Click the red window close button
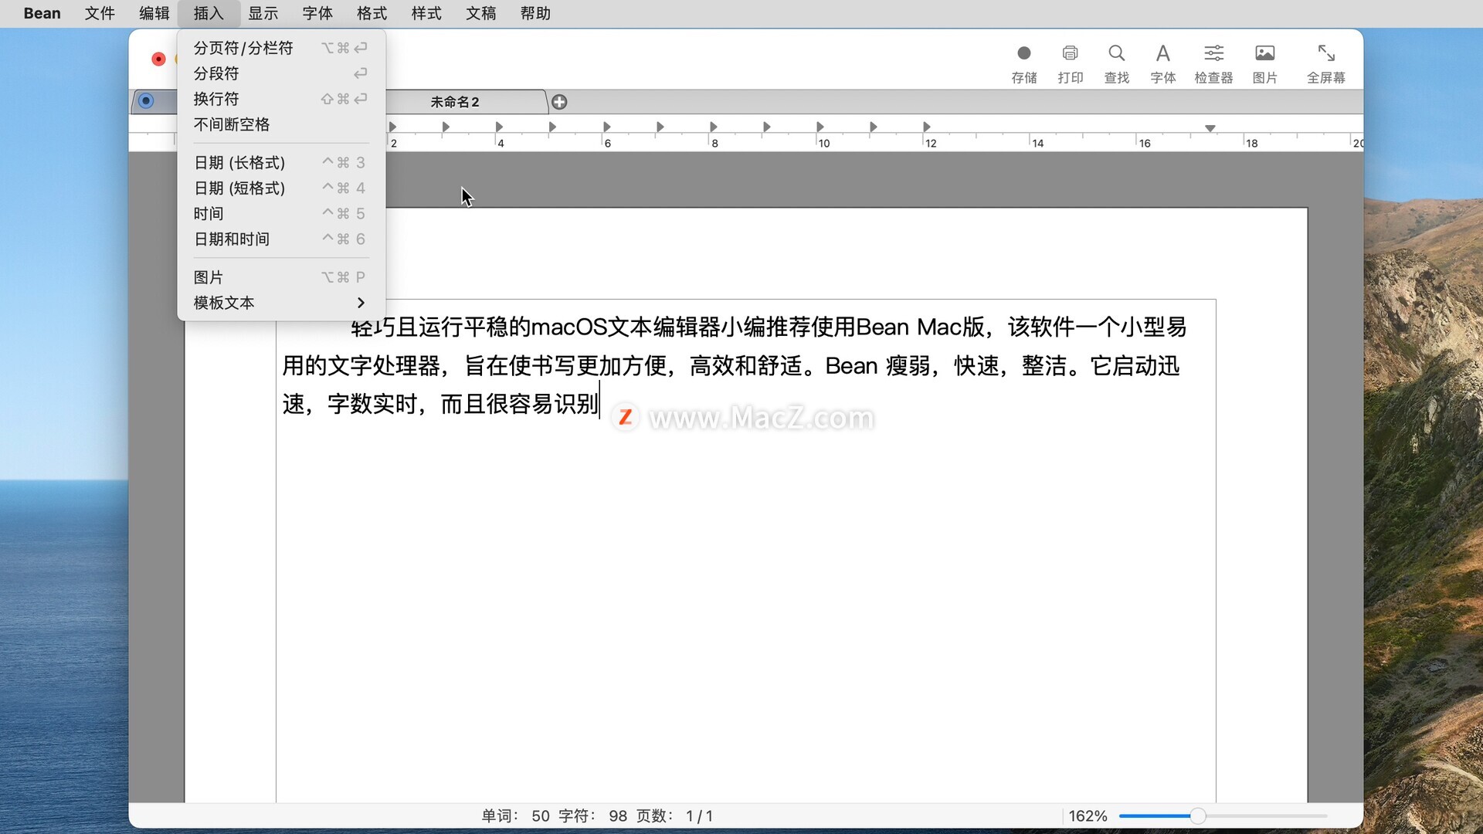Image resolution: width=1483 pixels, height=834 pixels. pos(158,59)
